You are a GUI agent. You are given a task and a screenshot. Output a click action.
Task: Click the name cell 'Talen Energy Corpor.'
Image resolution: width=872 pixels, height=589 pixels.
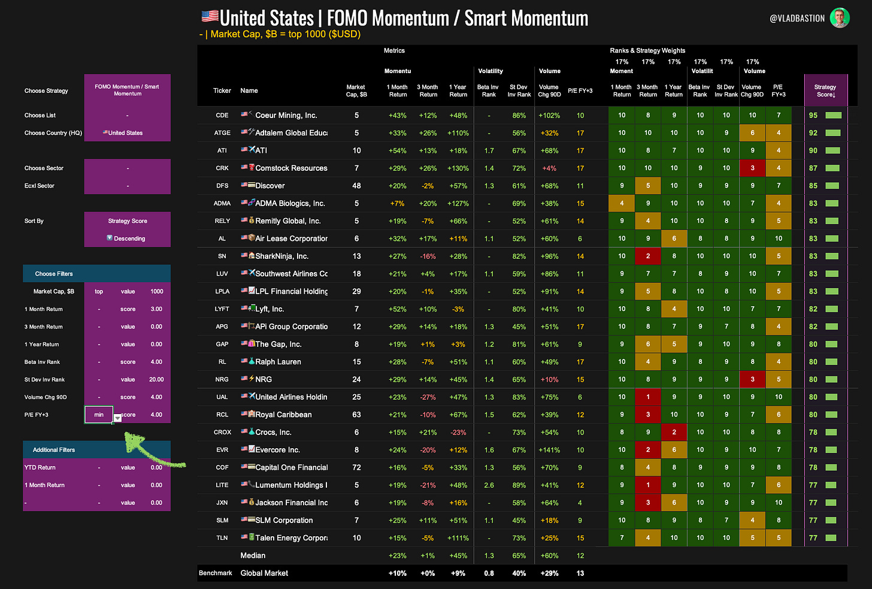291,538
